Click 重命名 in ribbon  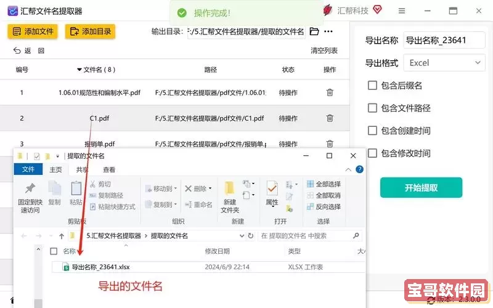click(x=198, y=205)
